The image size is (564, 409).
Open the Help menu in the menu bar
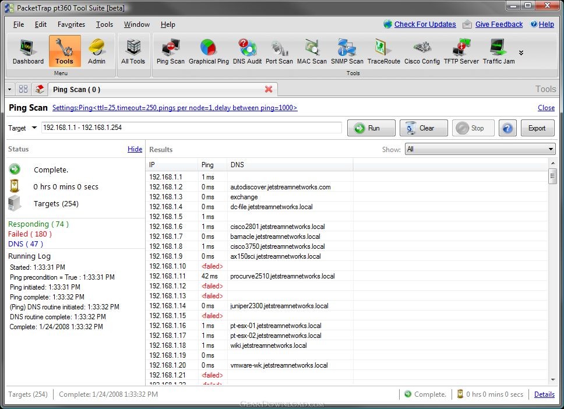pos(168,24)
